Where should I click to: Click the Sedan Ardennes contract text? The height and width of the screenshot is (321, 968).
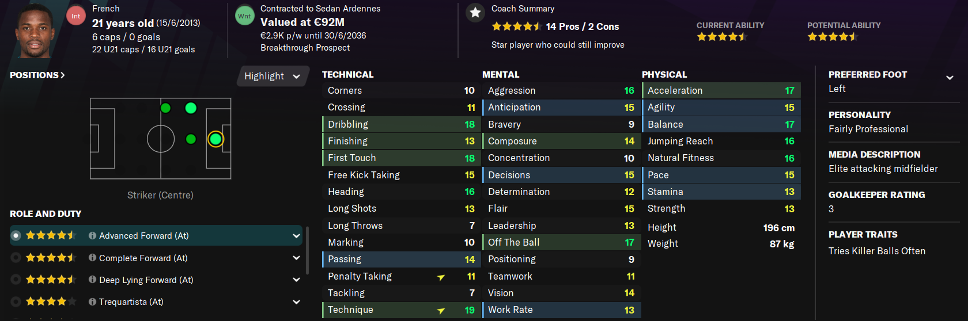320,9
